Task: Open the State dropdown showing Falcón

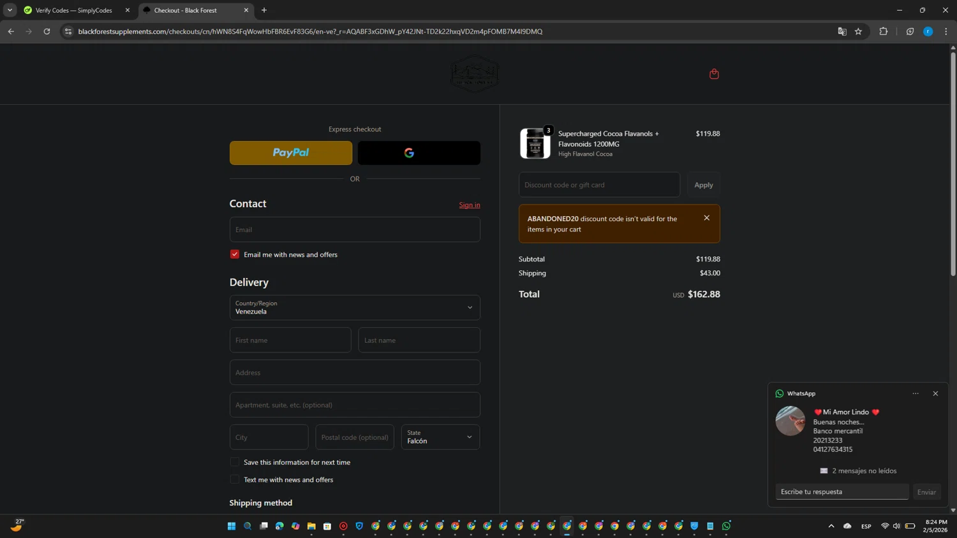Action: 440,437
